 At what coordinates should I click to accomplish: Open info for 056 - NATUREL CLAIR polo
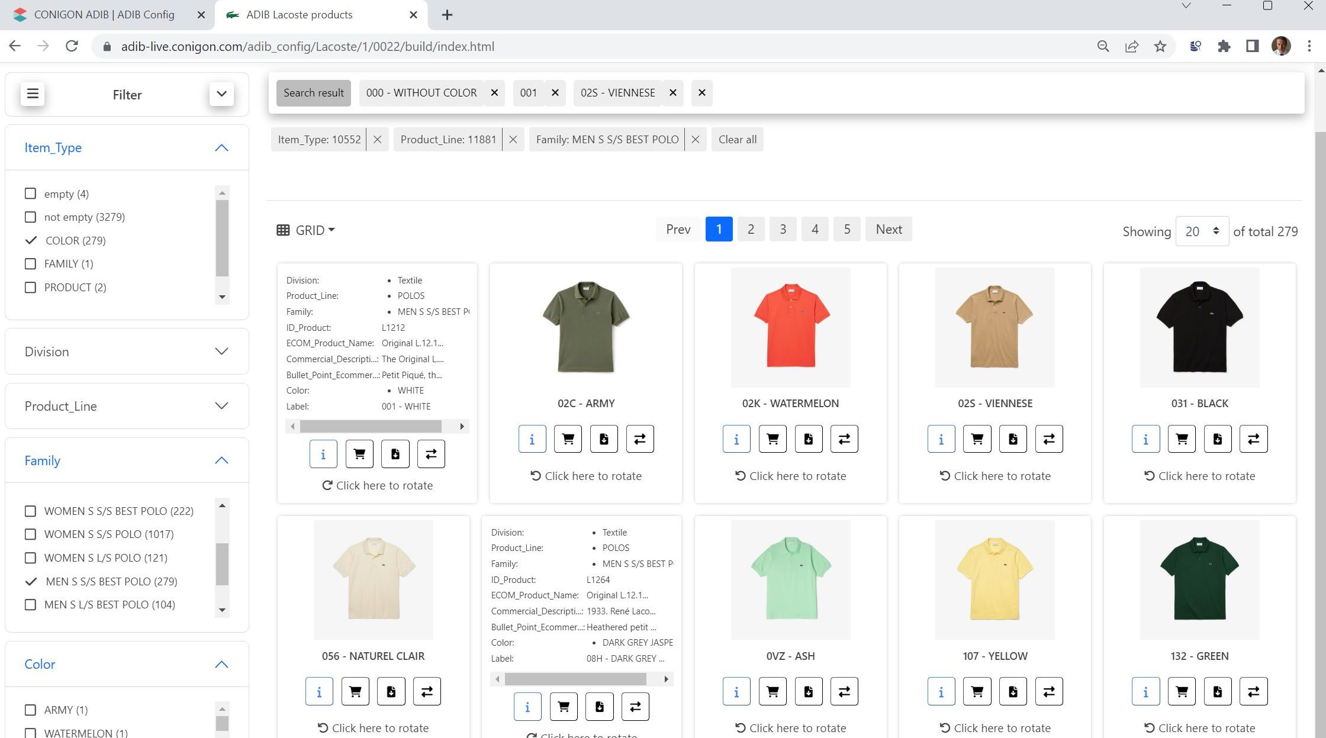coord(319,691)
